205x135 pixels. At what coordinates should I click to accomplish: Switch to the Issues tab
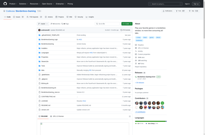[x=18, y=17]
